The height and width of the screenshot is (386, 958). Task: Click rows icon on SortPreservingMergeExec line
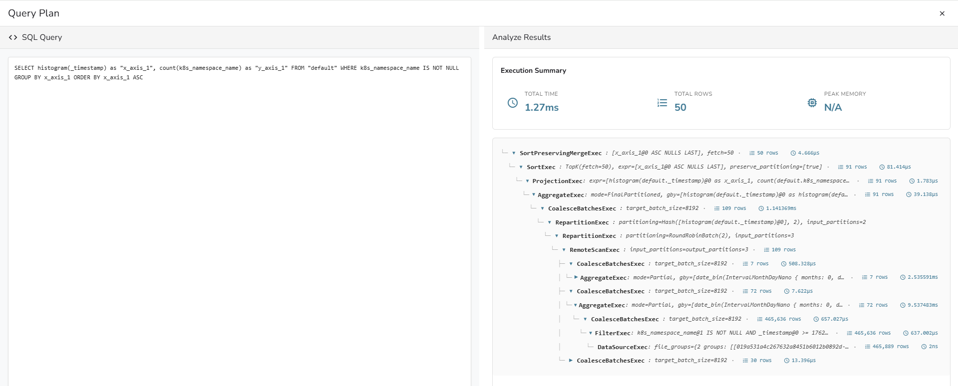pos(752,153)
